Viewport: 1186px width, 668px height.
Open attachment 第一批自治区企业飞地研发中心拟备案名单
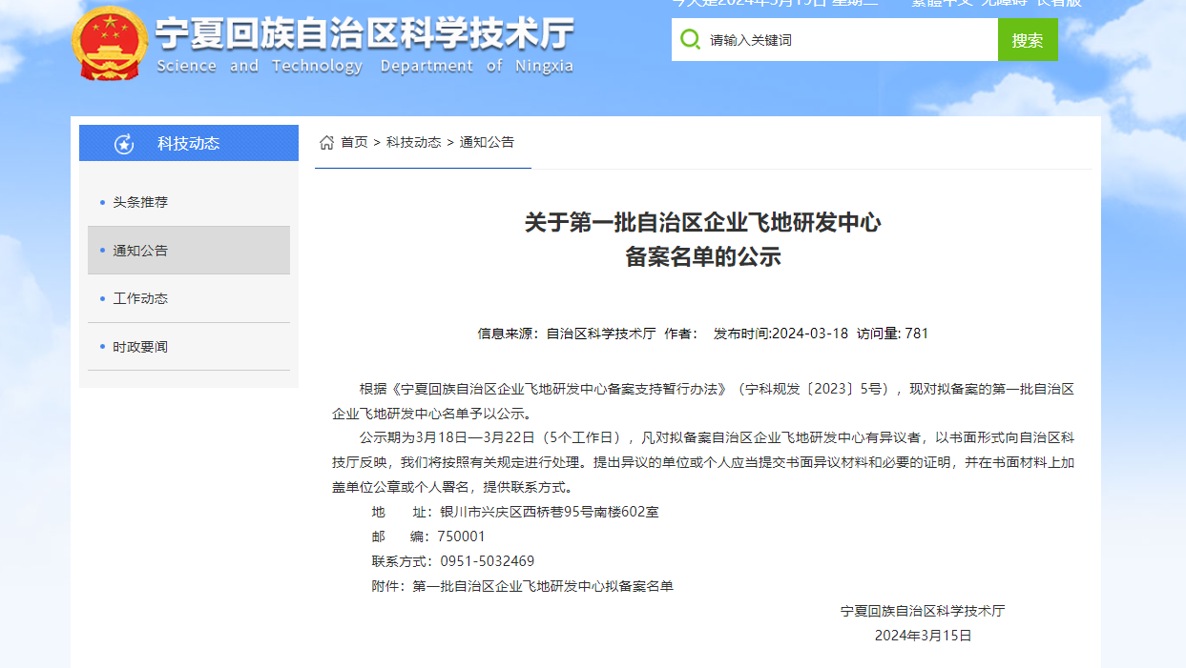(x=542, y=586)
